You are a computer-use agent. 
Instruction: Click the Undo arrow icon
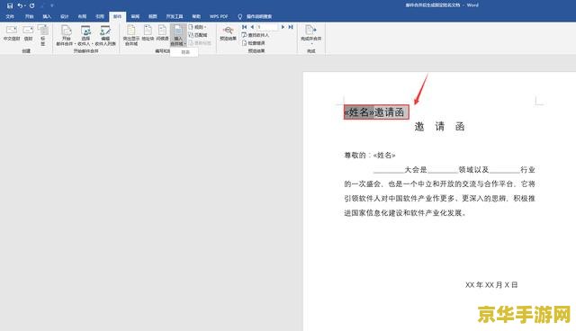(x=20, y=5)
